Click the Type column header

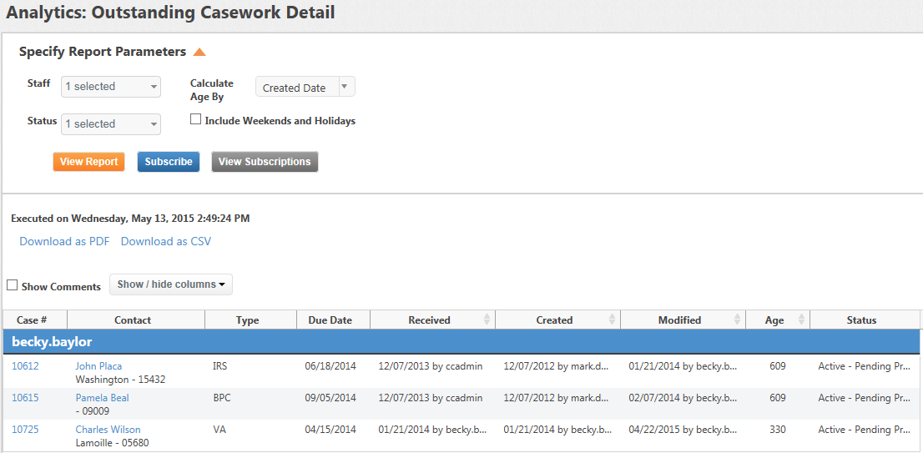click(250, 320)
